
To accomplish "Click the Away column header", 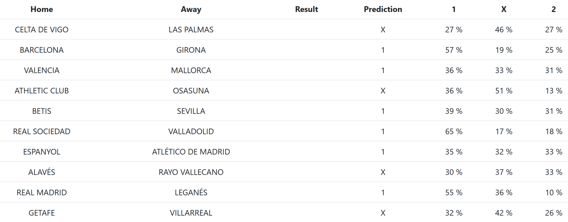I will click(x=191, y=9).
